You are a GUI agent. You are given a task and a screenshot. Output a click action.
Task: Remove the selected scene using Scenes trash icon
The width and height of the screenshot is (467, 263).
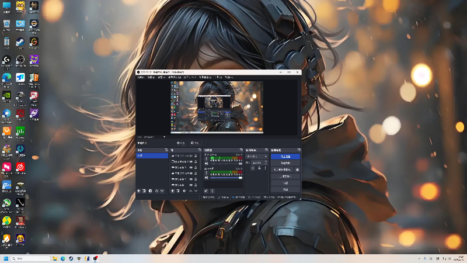coord(144,191)
